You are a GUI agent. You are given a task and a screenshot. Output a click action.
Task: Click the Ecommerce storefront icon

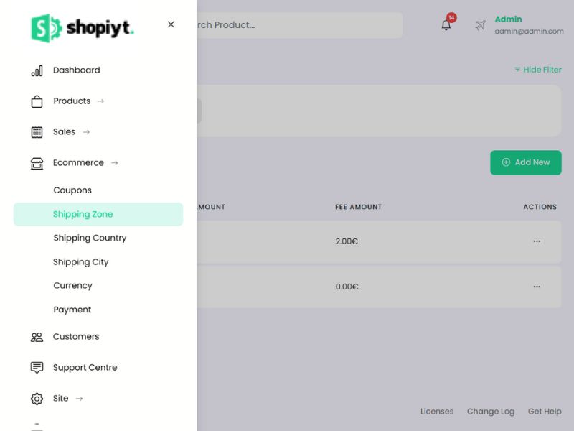tap(37, 164)
